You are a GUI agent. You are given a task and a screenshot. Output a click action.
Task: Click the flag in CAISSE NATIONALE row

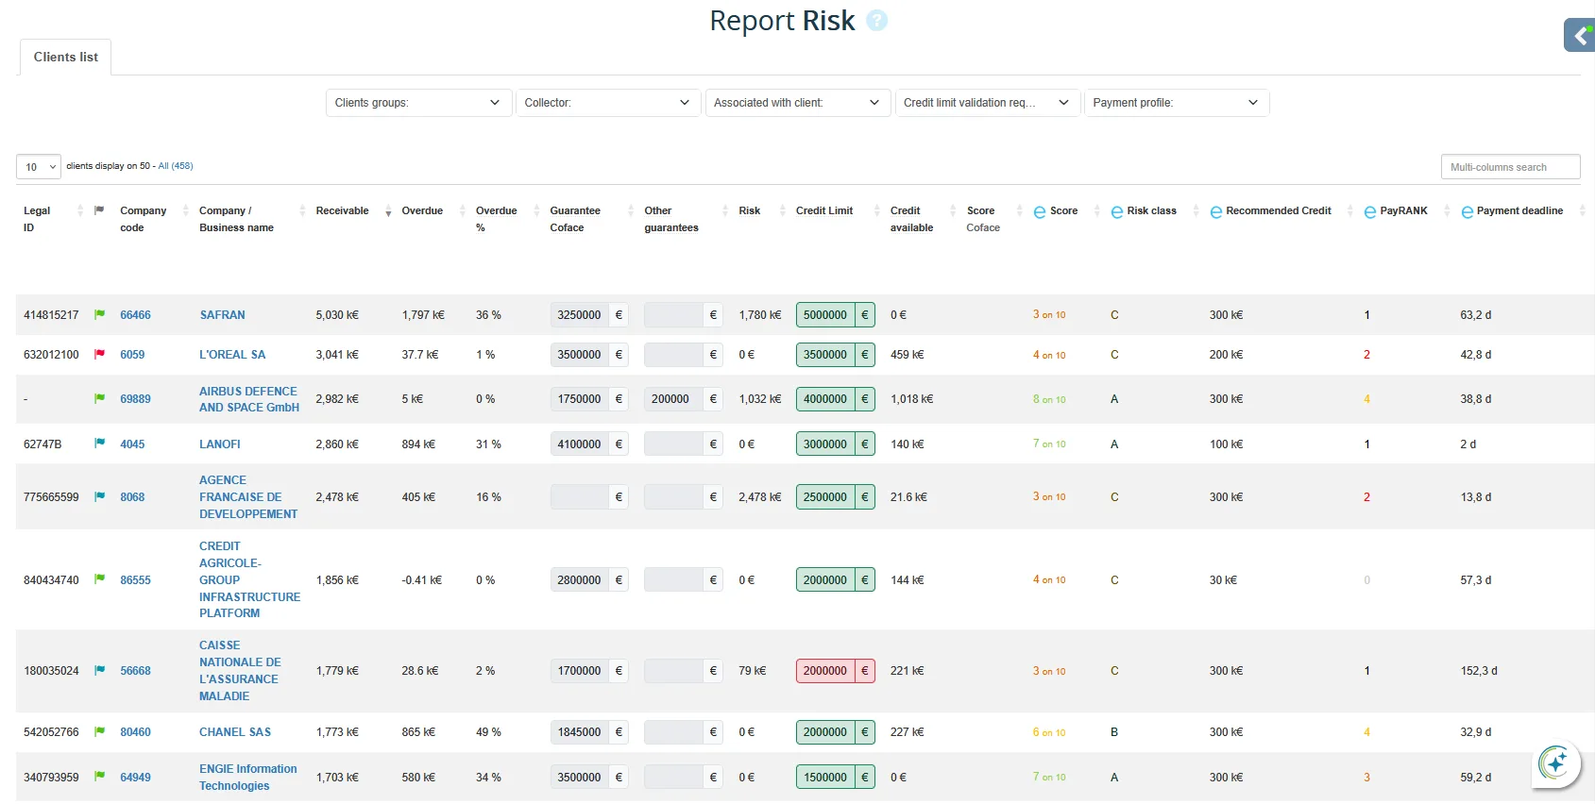tap(99, 670)
